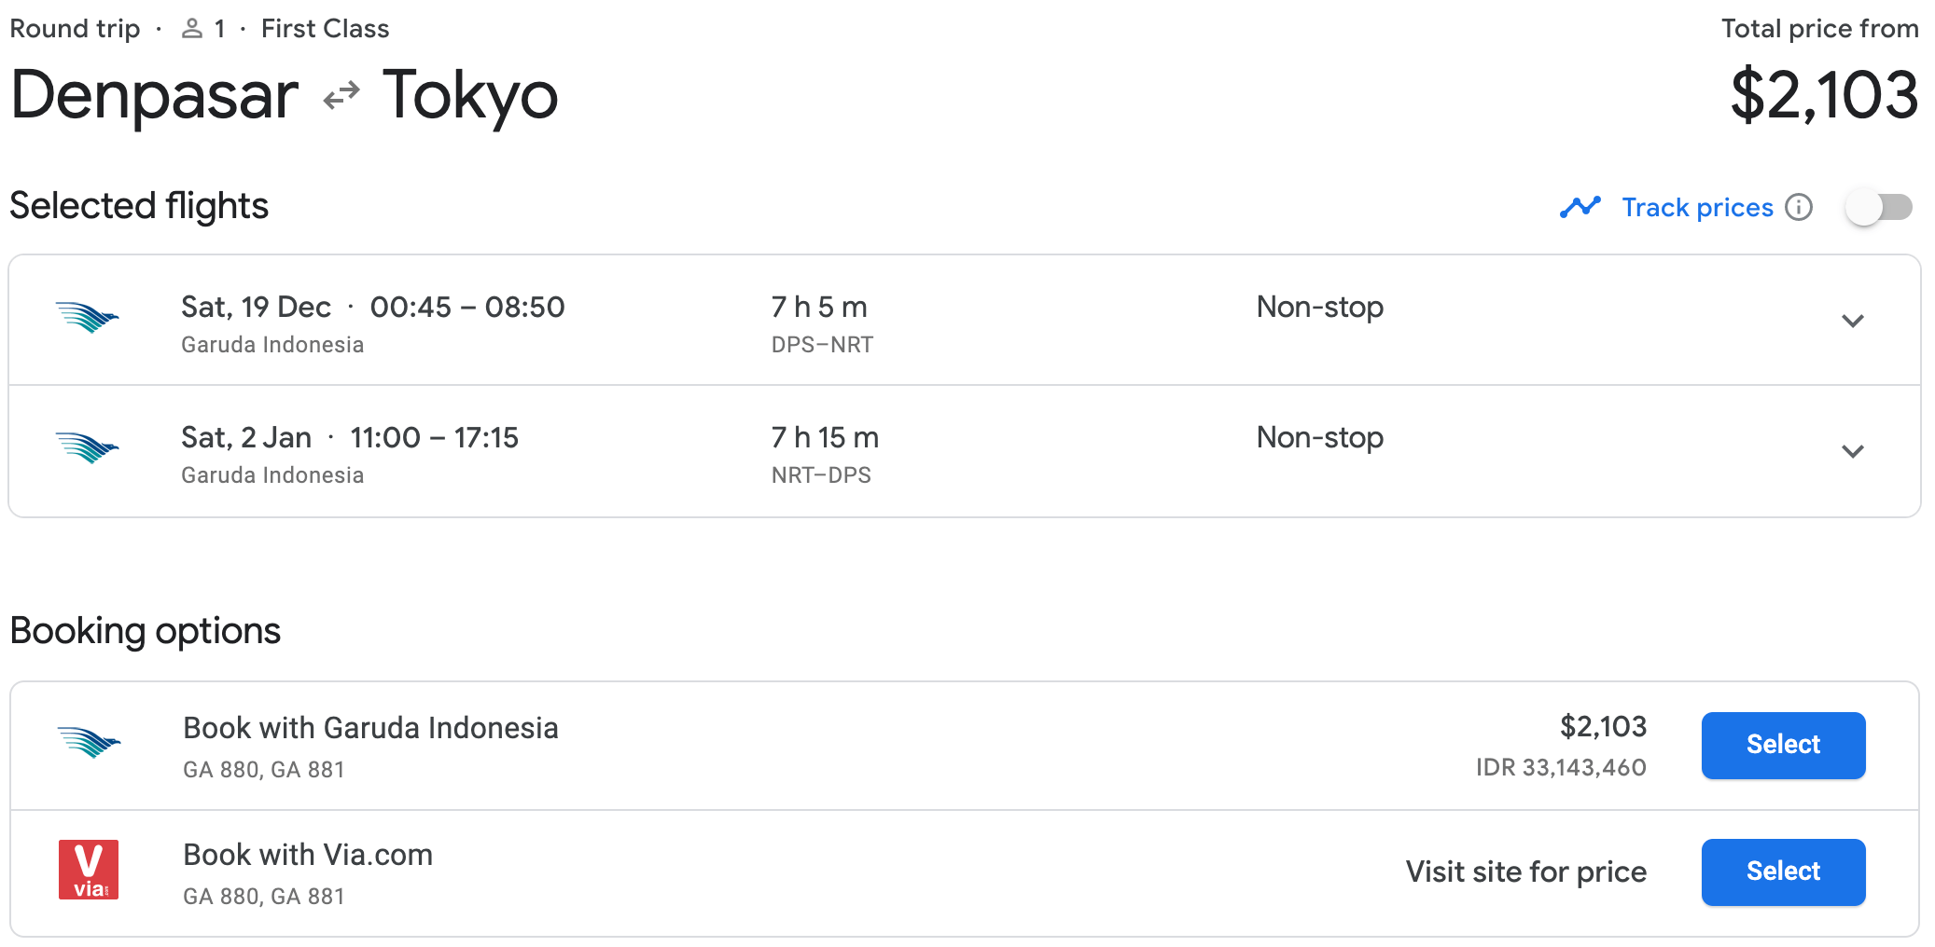Click the Book with Via.com row title

pyautogui.click(x=308, y=855)
